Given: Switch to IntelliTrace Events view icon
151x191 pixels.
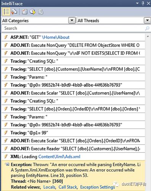Looking at the screenshot, I should coord(6,12).
